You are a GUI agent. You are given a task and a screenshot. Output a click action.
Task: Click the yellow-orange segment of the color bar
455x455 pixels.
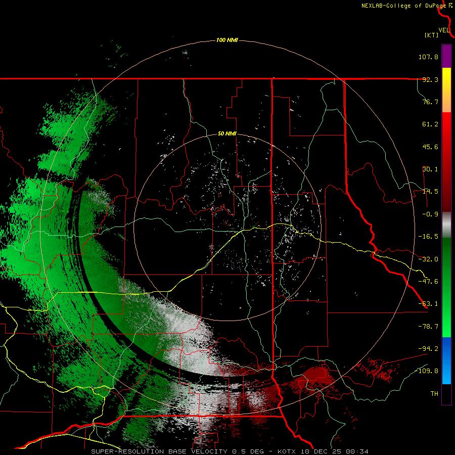446,90
